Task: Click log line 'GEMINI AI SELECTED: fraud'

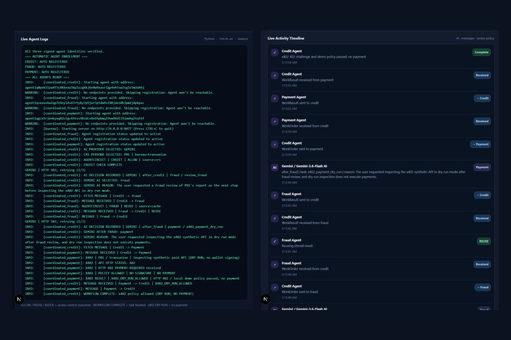Action: [x=77, y=180]
